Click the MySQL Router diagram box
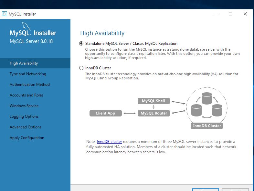 tap(154, 113)
